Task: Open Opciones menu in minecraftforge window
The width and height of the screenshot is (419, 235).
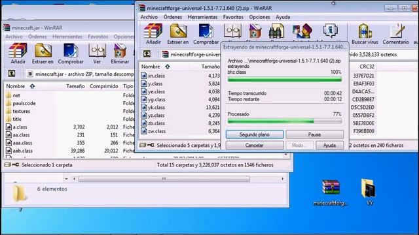Action: (x=259, y=17)
